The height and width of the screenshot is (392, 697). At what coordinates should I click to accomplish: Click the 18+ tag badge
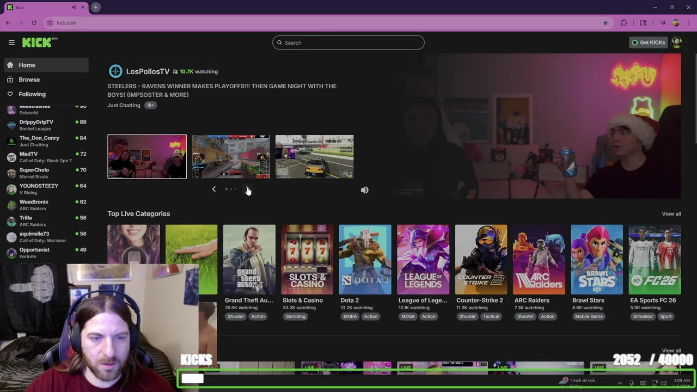[x=150, y=105]
